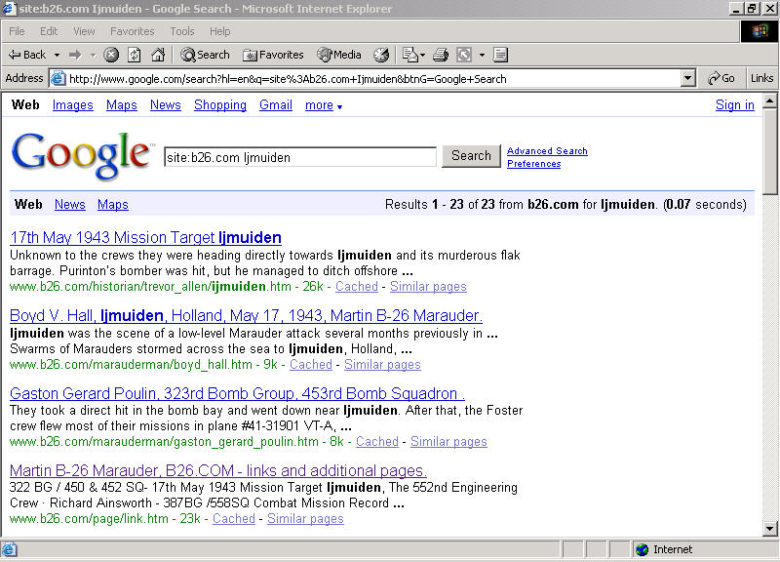Viewport: 780px width, 562px height.
Task: Go to the home page via Home icon
Action: pos(158,55)
